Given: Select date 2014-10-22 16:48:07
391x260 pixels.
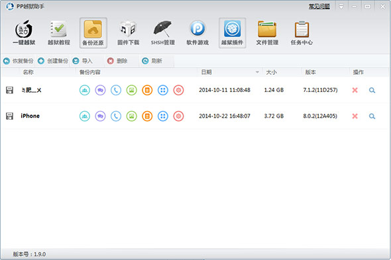Looking at the screenshot, I should tap(225, 116).
